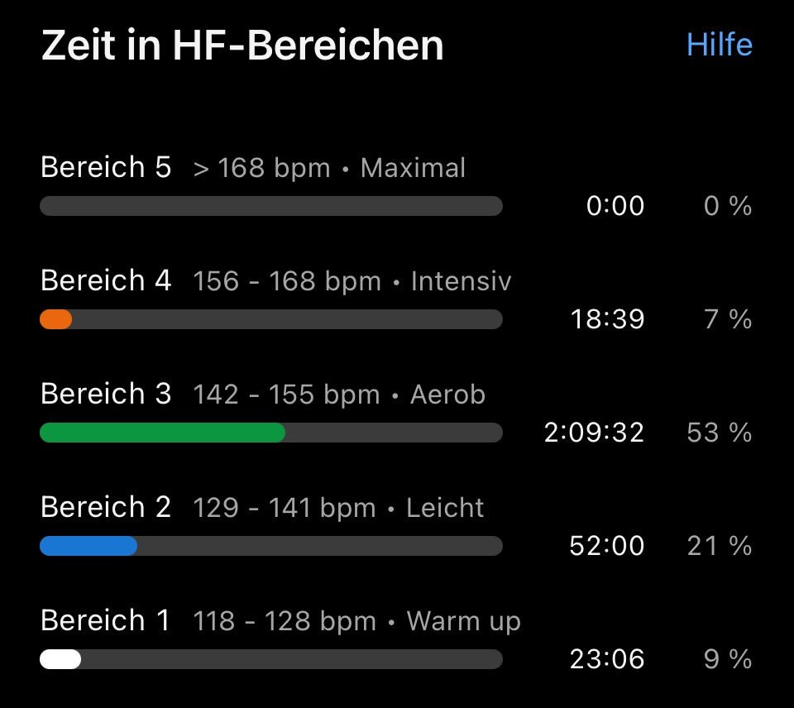Select the Bereich 1 label

coord(106,620)
